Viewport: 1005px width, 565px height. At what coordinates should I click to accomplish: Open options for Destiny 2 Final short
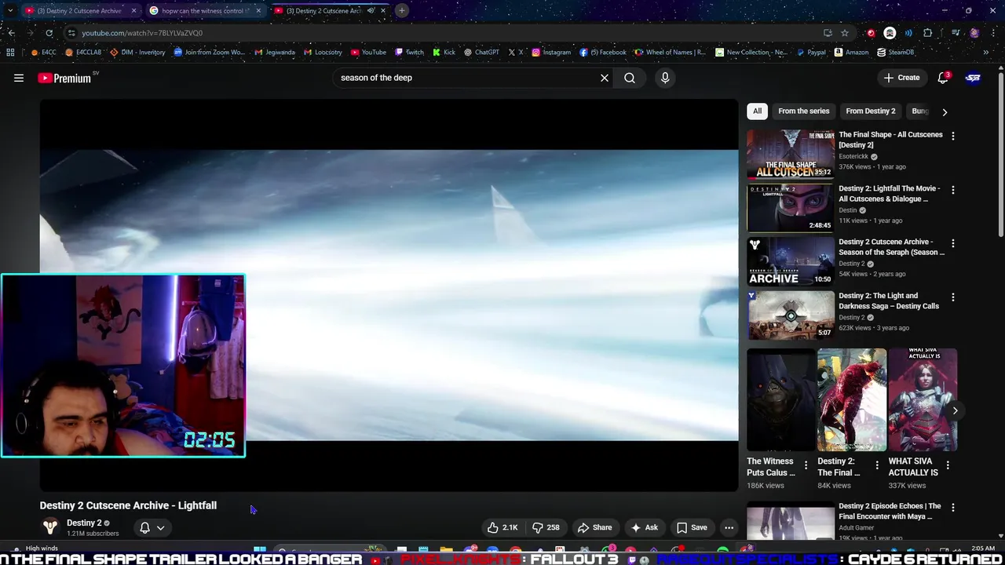(x=877, y=465)
